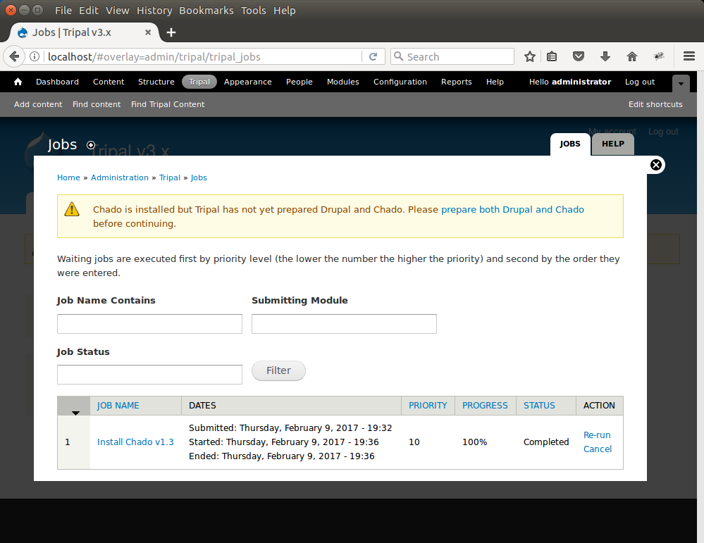The width and height of the screenshot is (704, 543).
Task: Bookmark this page with the star icon
Action: click(x=530, y=56)
